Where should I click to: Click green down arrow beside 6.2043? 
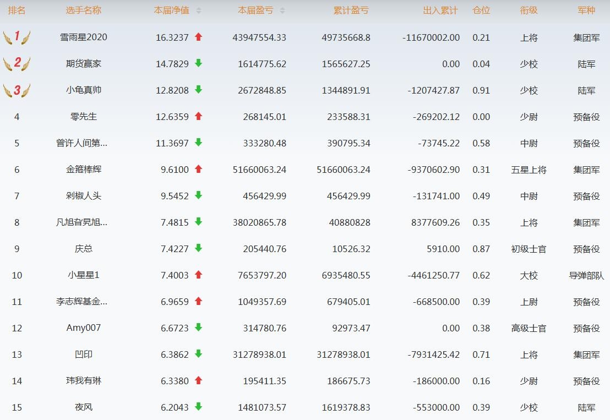coord(199,407)
